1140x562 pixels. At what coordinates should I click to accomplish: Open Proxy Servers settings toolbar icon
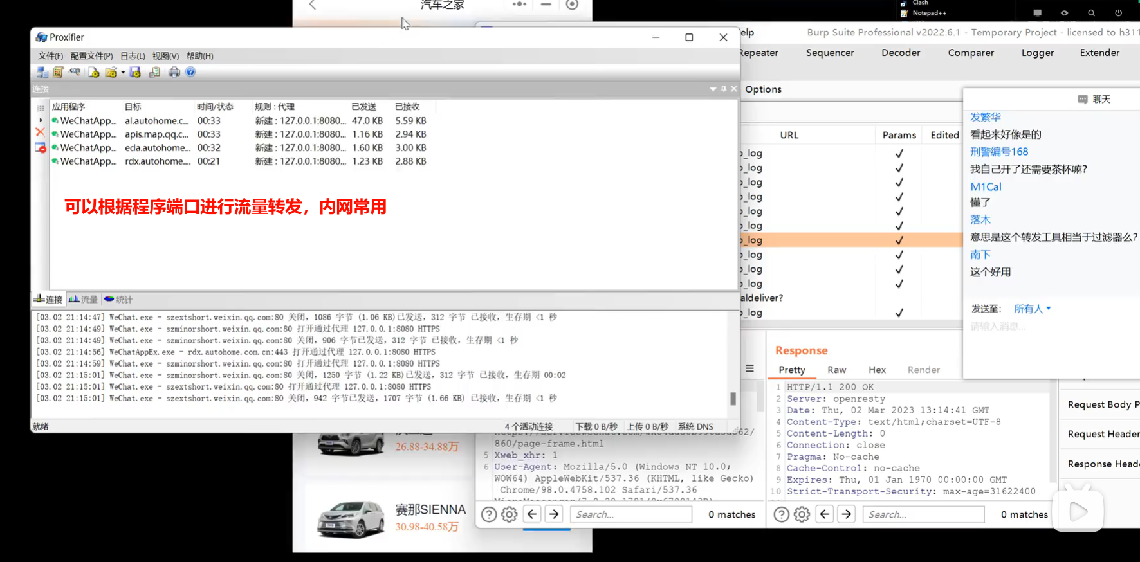coord(42,72)
